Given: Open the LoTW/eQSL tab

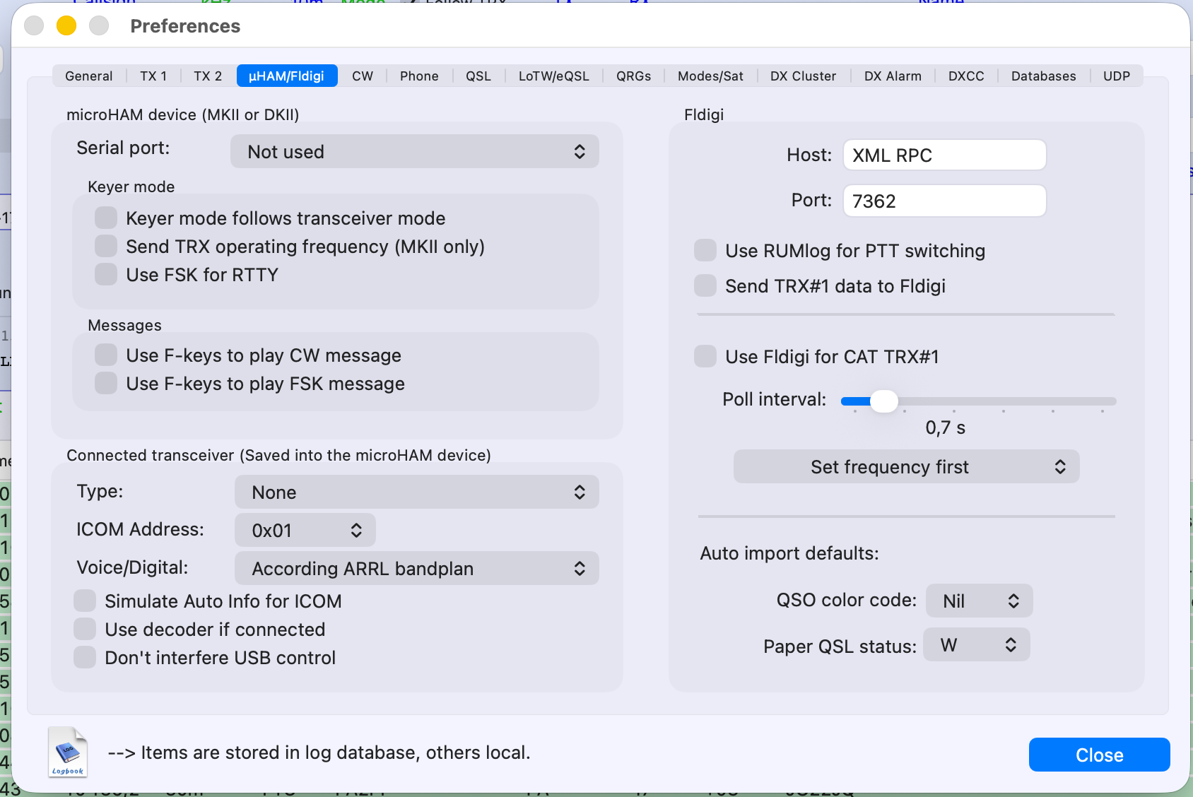Looking at the screenshot, I should [x=553, y=76].
